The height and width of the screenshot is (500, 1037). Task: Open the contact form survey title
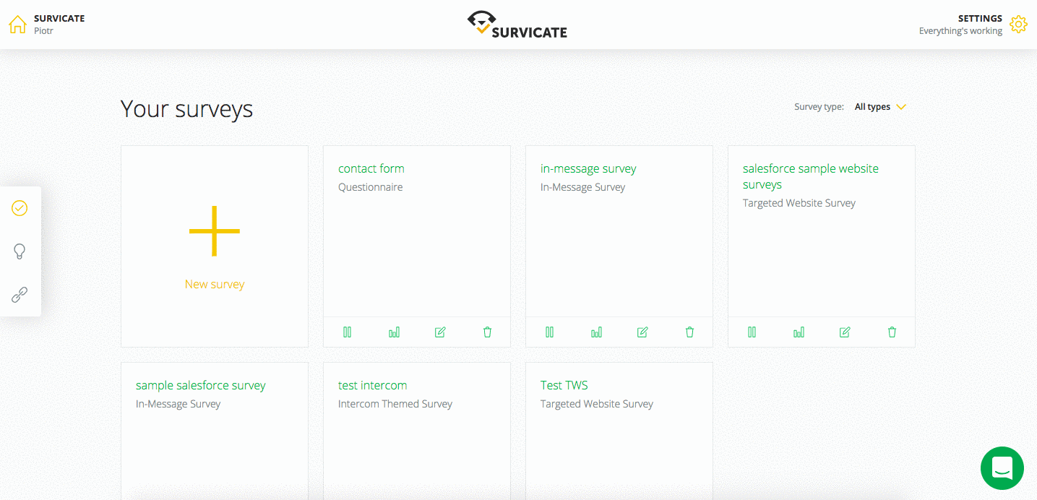(x=371, y=168)
